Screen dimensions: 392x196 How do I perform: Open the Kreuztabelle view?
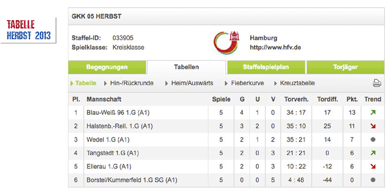pos(297,83)
